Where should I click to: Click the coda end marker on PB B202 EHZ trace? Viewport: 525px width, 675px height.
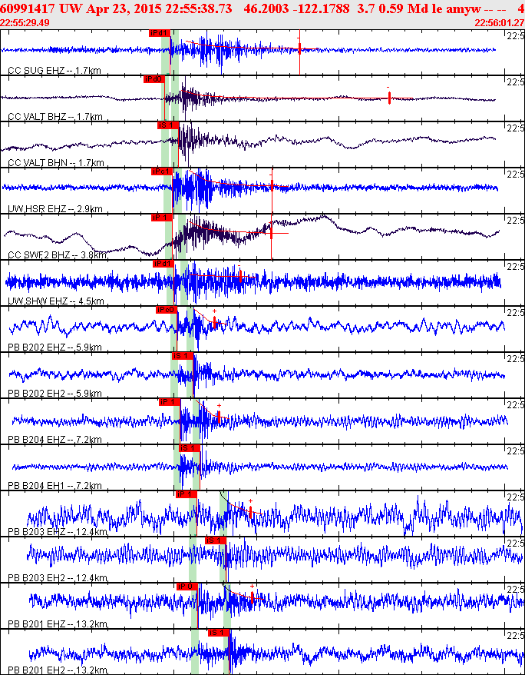coord(214,322)
